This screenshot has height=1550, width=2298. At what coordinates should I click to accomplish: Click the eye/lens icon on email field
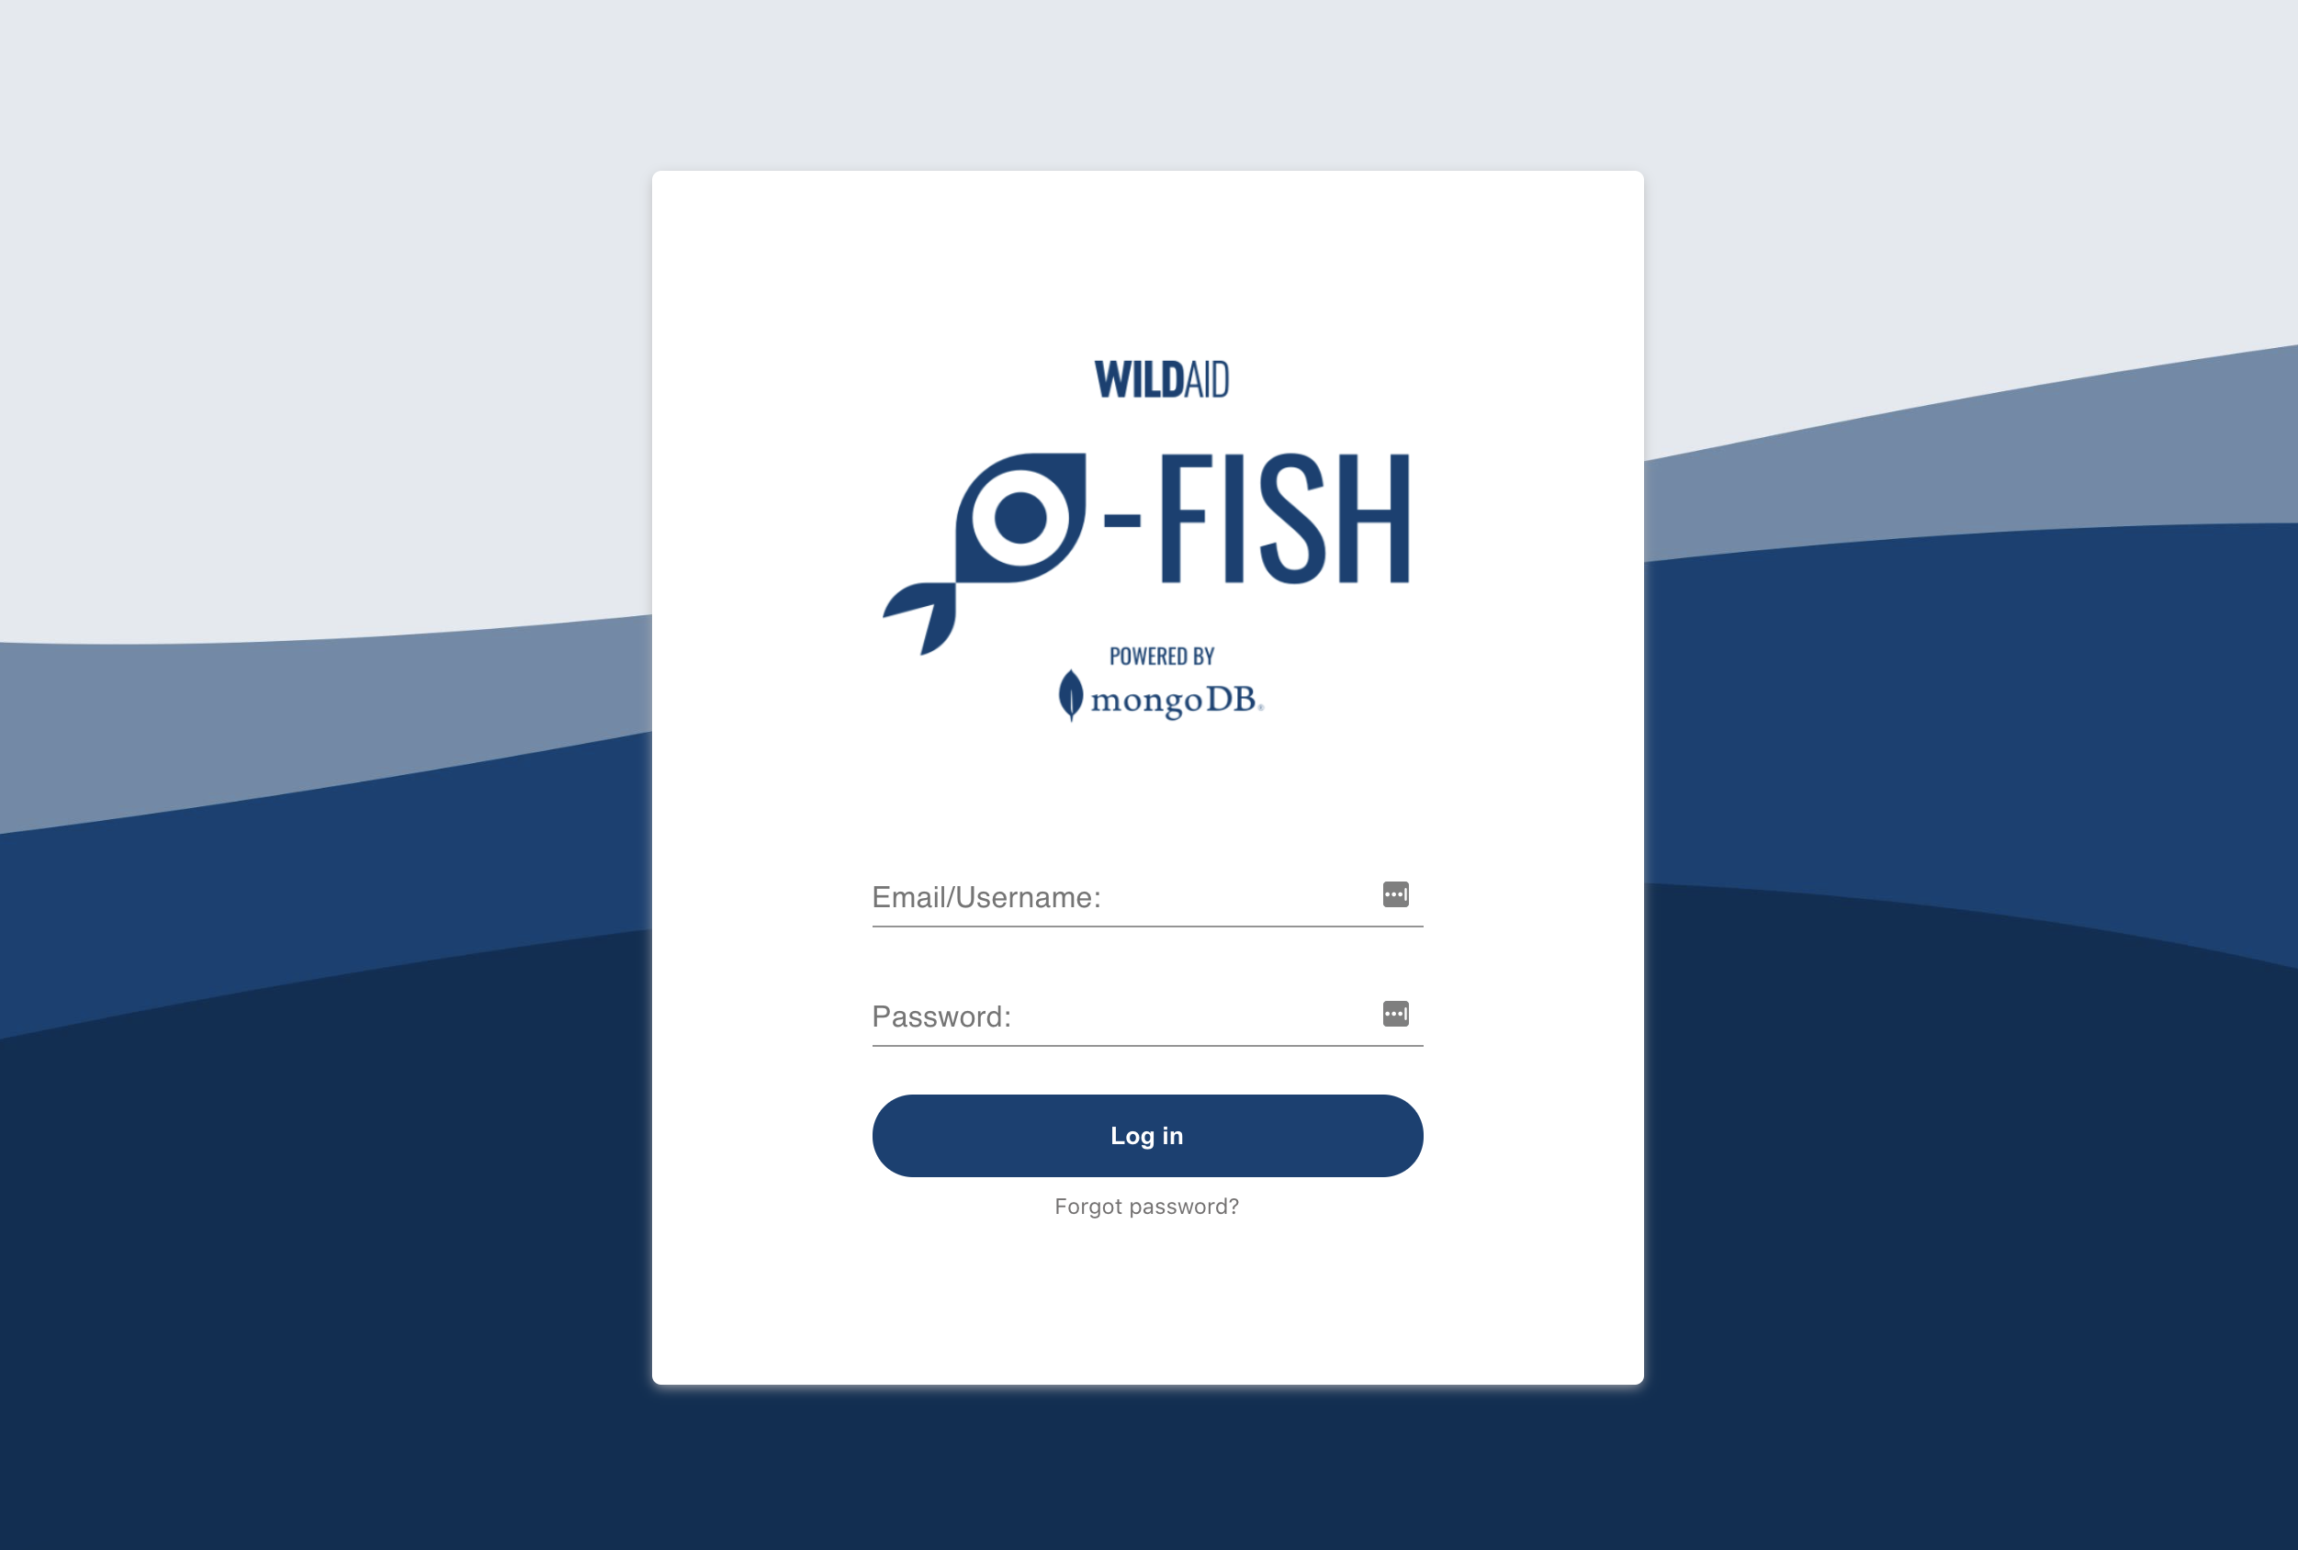tap(1393, 894)
